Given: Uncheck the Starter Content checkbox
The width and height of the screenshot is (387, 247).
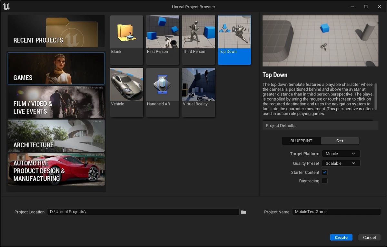Looking at the screenshot, I should 325,173.
